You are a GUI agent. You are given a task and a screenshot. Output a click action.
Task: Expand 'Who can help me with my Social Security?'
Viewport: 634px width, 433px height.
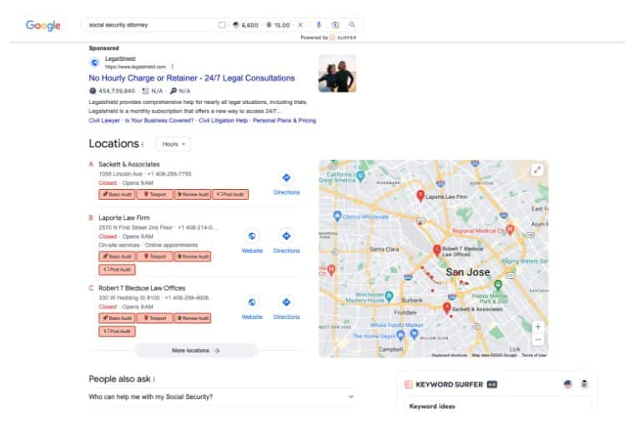pos(221,396)
